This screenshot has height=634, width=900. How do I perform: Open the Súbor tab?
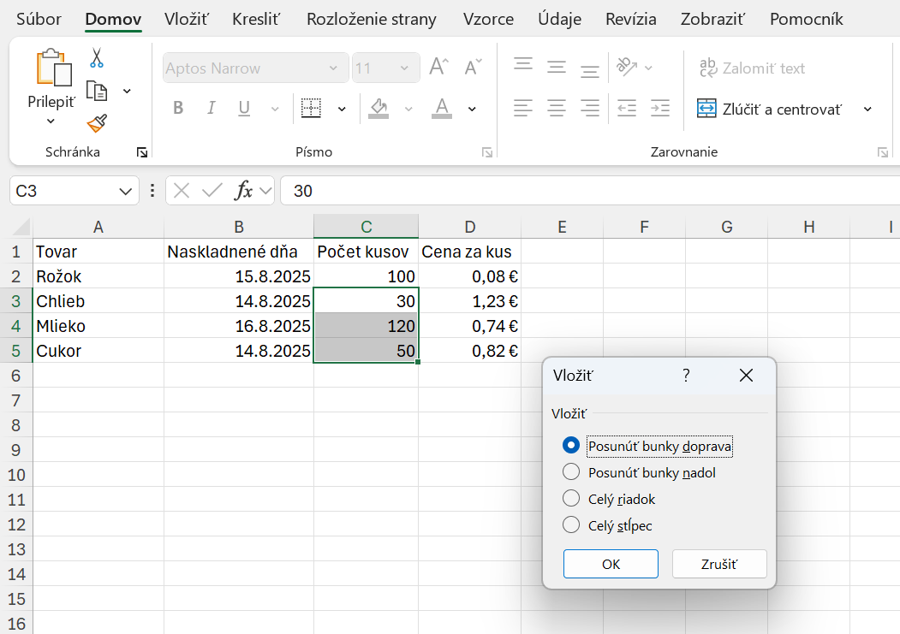click(x=39, y=19)
